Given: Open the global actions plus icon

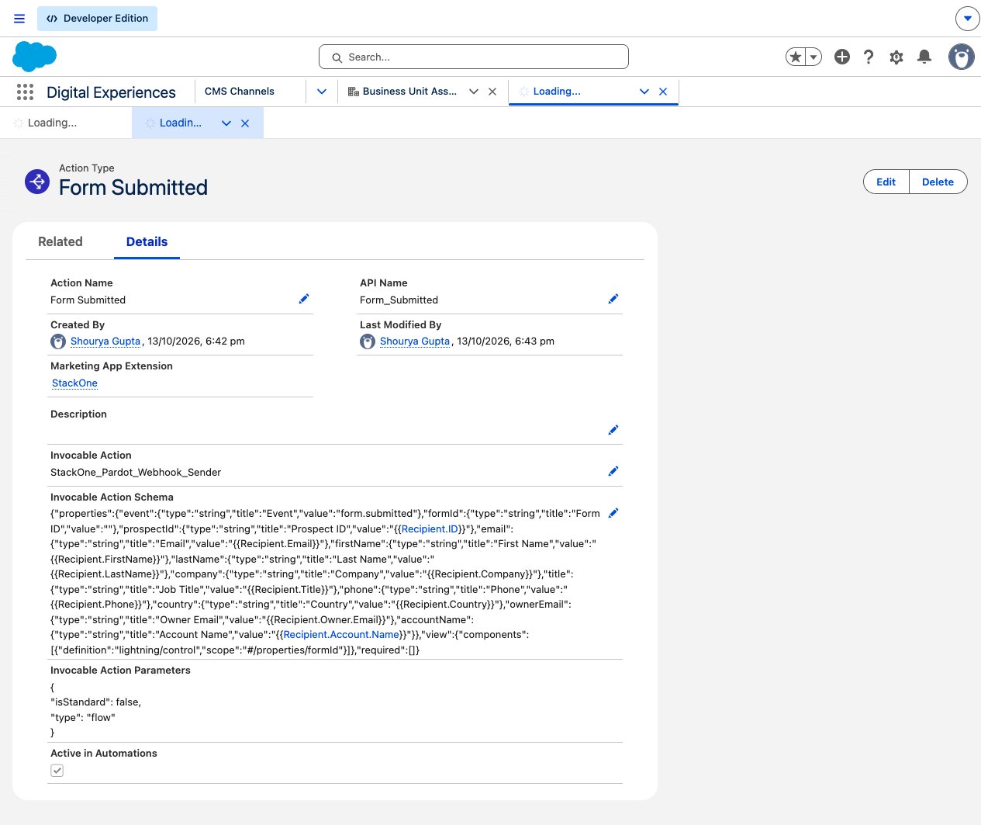Looking at the screenshot, I should [842, 57].
